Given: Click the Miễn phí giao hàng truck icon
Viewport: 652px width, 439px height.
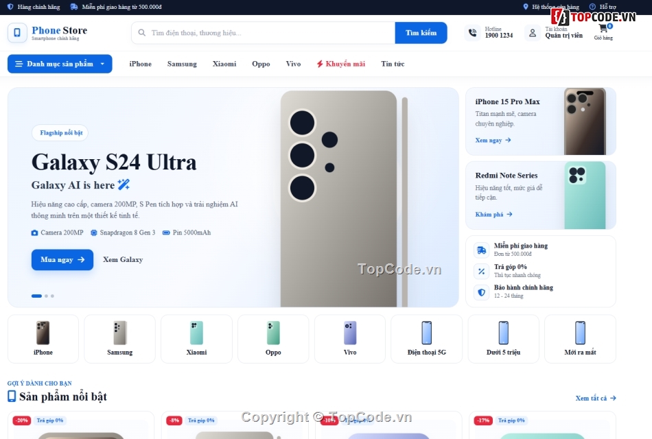Looking at the screenshot, I should (482, 250).
